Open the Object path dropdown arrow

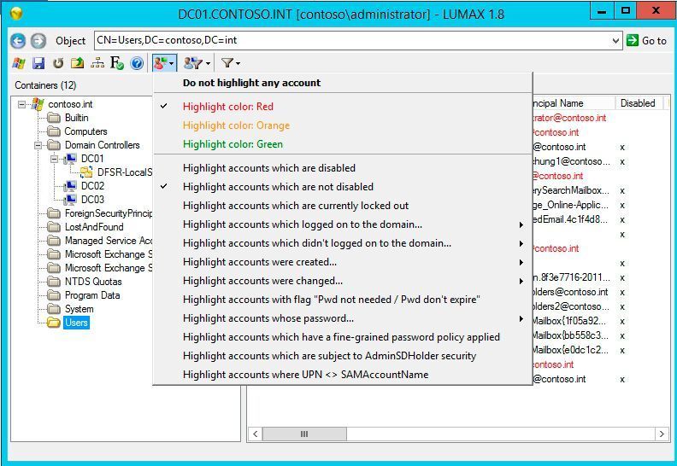615,40
